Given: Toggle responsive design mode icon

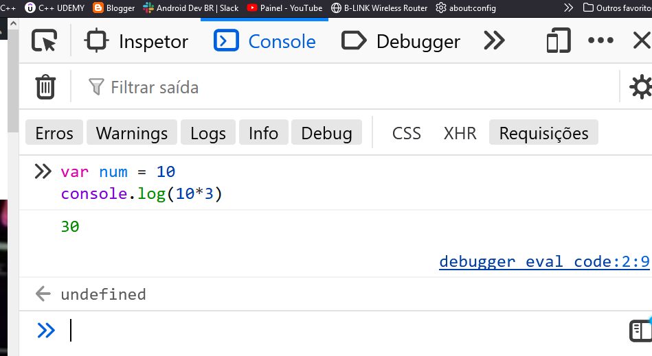Looking at the screenshot, I should (558, 41).
